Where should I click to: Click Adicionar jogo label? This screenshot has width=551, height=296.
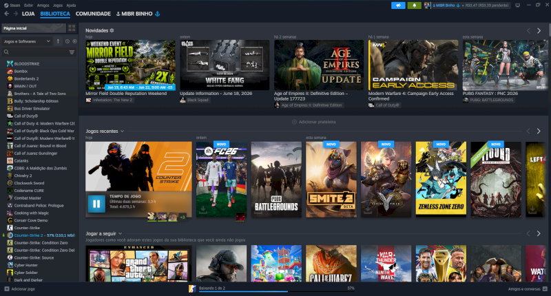pos(23,289)
